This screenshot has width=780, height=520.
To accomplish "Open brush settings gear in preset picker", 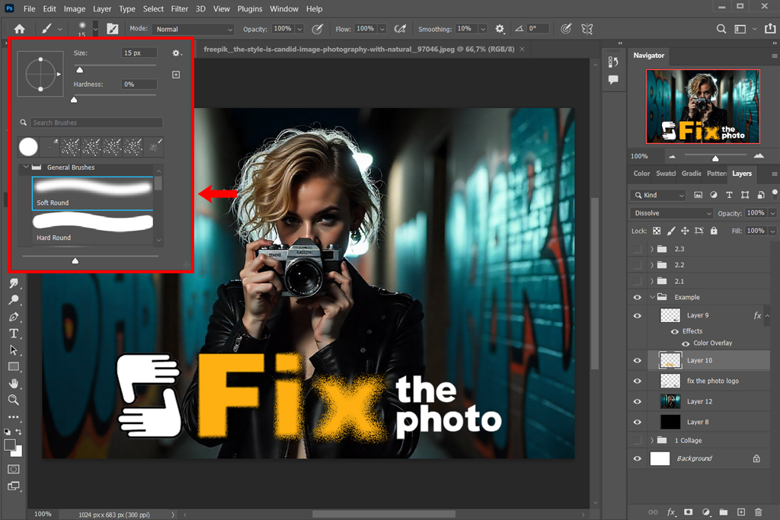I will tap(177, 53).
